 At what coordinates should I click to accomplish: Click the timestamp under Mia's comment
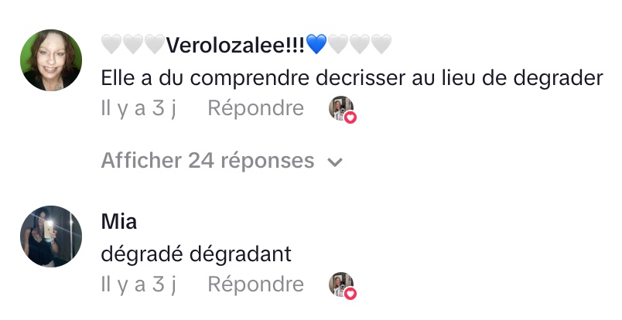click(138, 284)
